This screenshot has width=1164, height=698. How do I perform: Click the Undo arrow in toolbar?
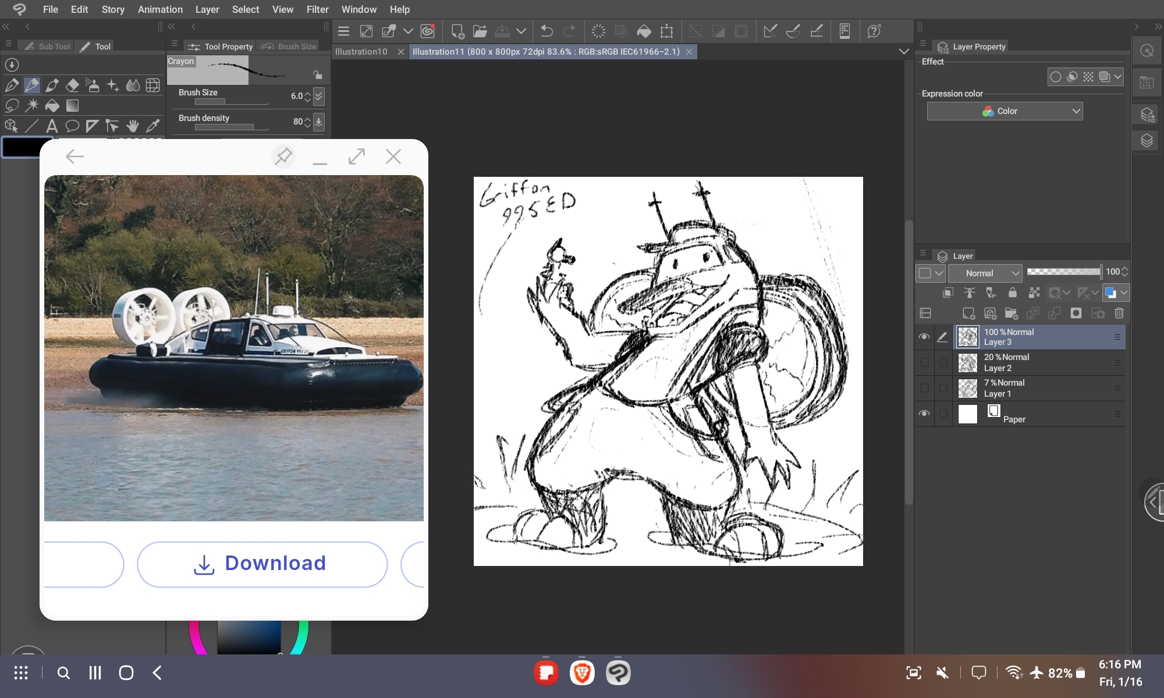pos(546,31)
